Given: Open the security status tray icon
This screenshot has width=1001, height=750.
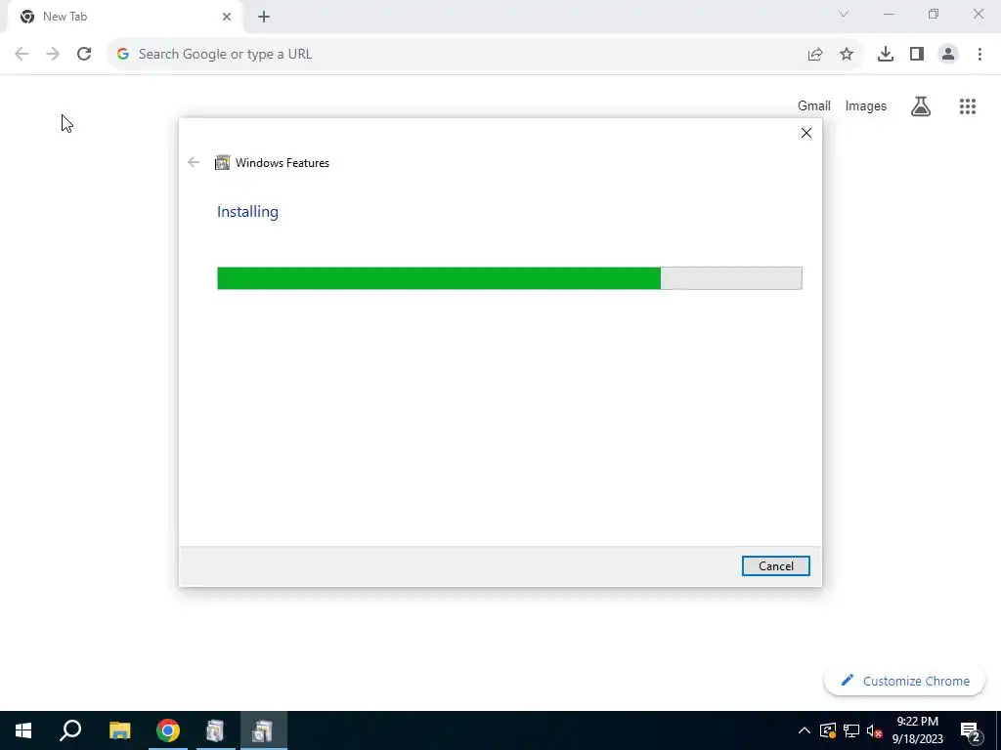Looking at the screenshot, I should click(827, 730).
